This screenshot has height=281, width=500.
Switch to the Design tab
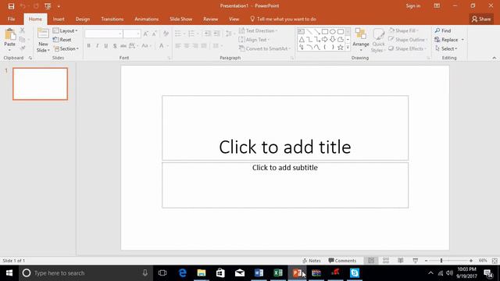83,19
